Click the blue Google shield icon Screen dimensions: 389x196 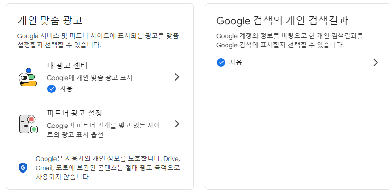click(x=23, y=168)
